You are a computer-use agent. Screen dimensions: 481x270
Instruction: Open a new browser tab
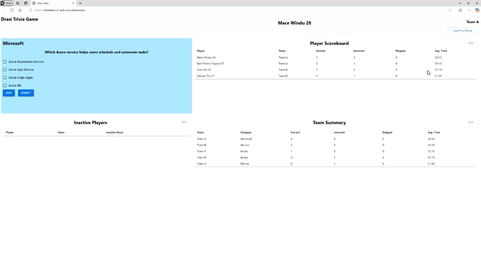coord(80,3)
